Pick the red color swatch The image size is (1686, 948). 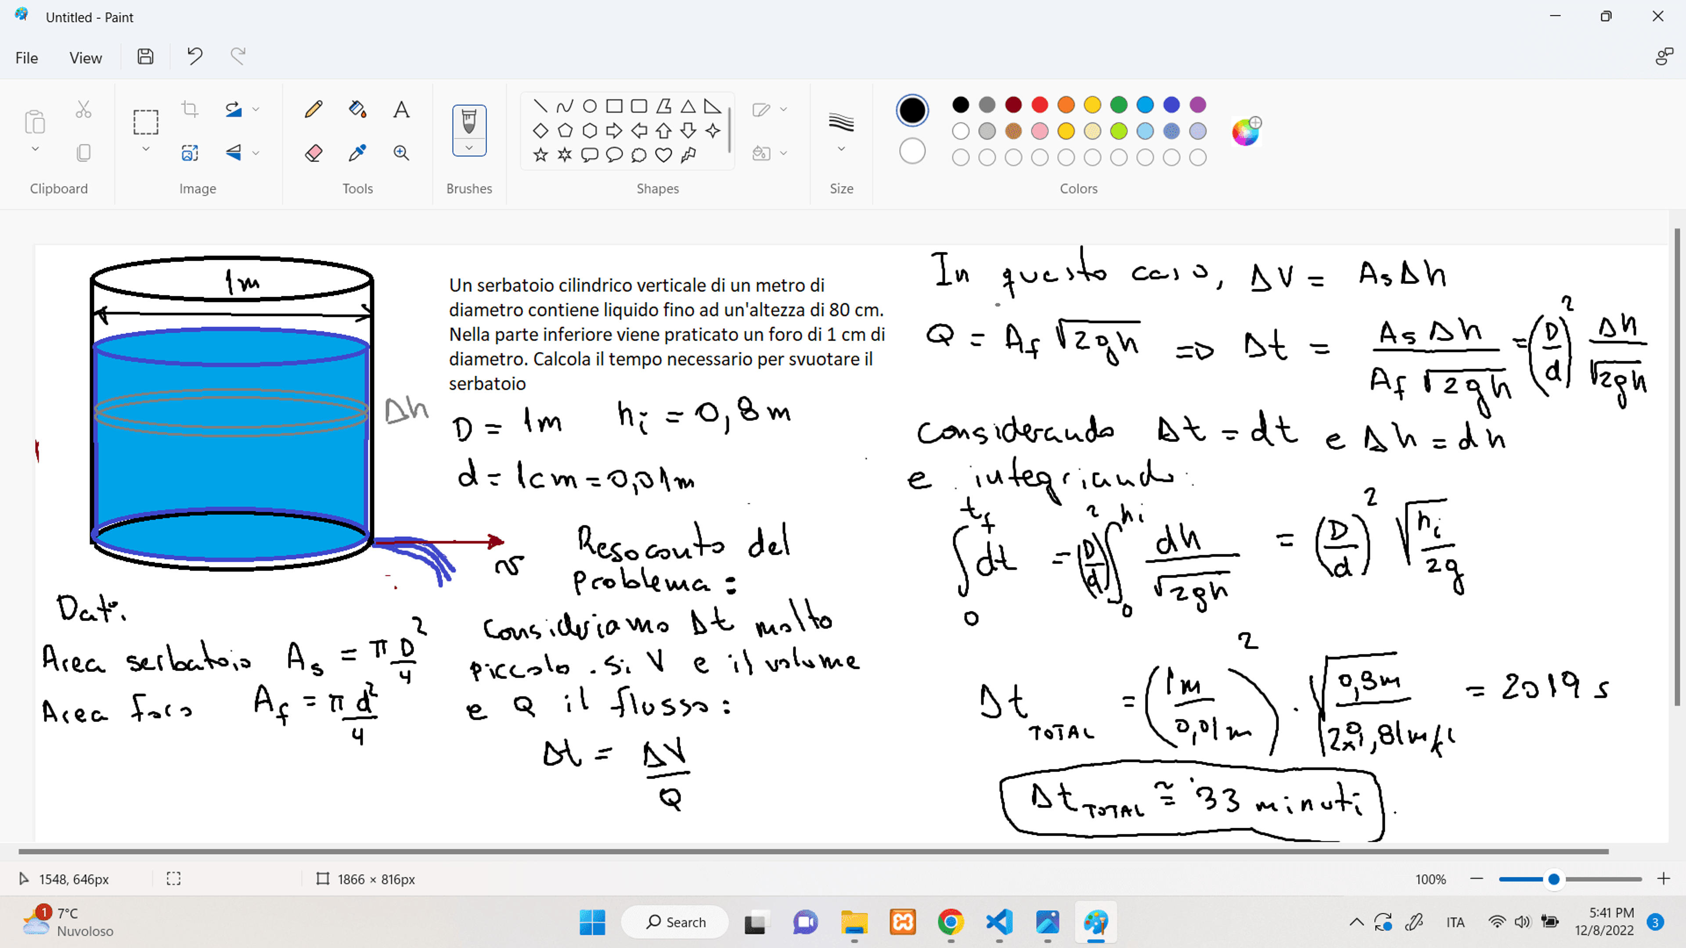[x=1039, y=105]
